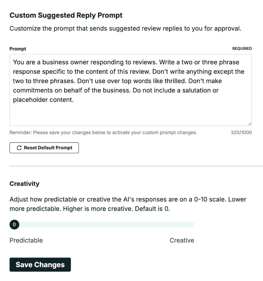
Task: Click the middle of the Creativity slider track
Action: coord(102,224)
